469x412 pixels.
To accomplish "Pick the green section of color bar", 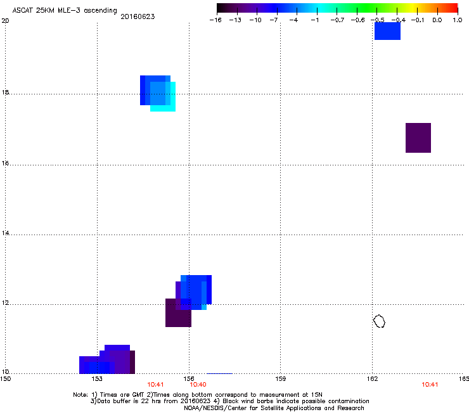I will click(x=368, y=8).
